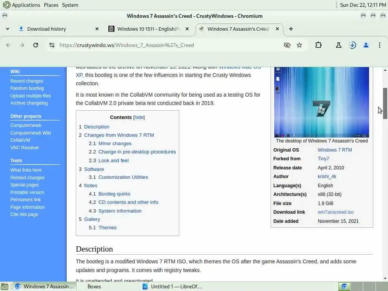The width and height of the screenshot is (388, 291).
Task: Open Cite this page link
Action: point(24,214)
